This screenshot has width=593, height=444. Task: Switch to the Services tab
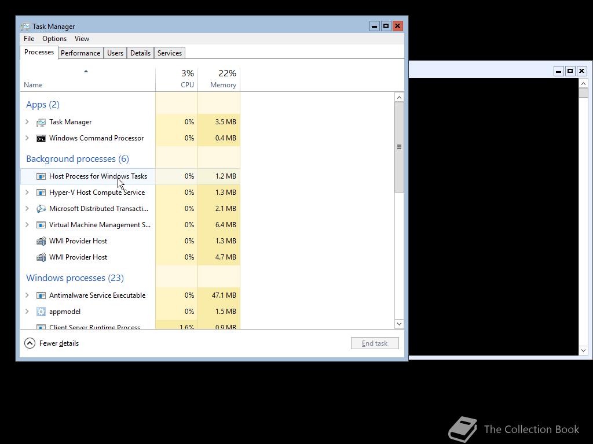pos(170,53)
